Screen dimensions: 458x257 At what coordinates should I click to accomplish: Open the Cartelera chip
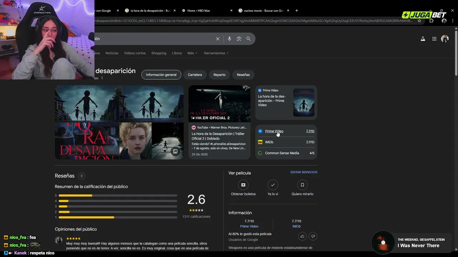coord(195,75)
